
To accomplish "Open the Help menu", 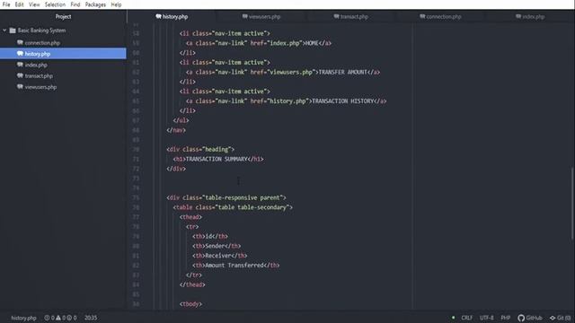I will pyautogui.click(x=116, y=4).
